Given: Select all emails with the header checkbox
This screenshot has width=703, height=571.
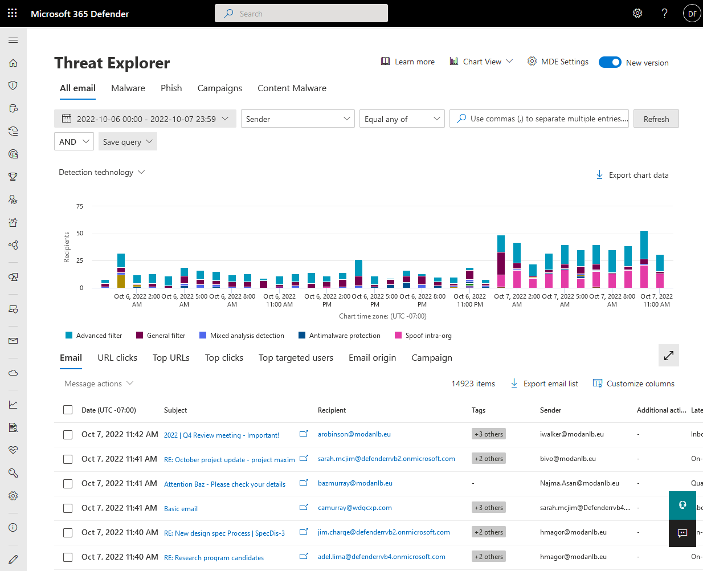Looking at the screenshot, I should (68, 409).
